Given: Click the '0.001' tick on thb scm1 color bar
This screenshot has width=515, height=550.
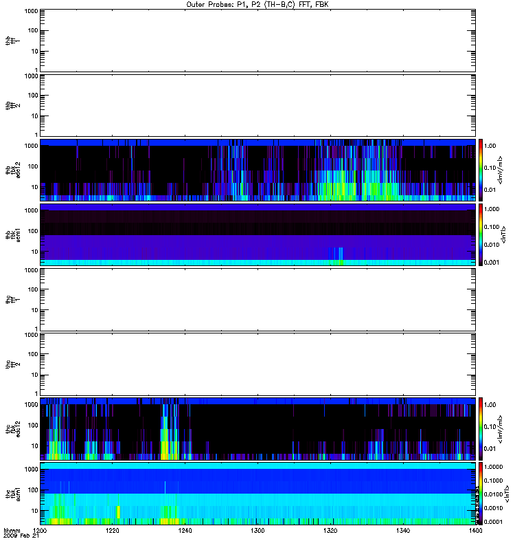Looking at the screenshot, I should tap(492, 263).
